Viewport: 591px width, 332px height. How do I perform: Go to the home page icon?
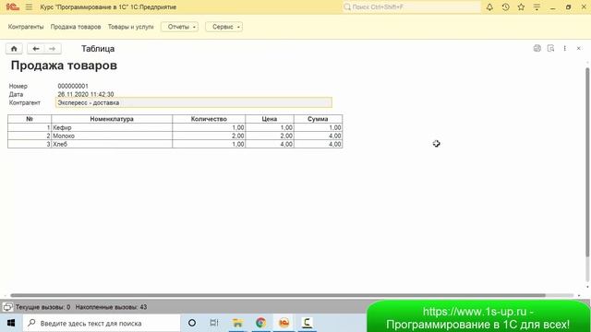pyautogui.click(x=14, y=49)
